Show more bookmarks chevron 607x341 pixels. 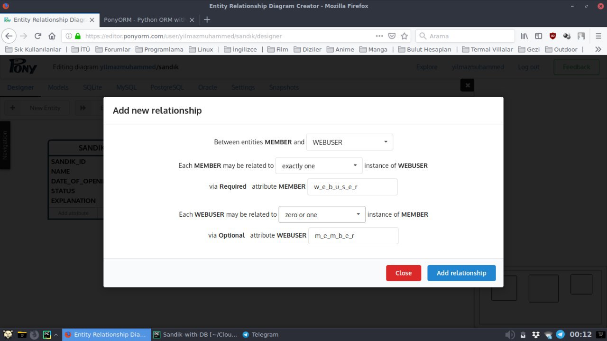point(598,49)
